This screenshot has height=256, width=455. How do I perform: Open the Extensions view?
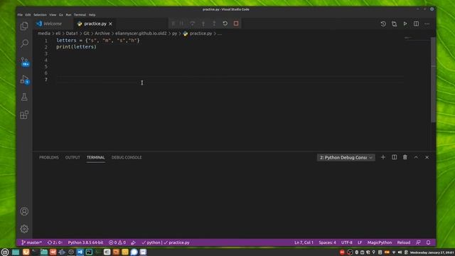(24, 114)
